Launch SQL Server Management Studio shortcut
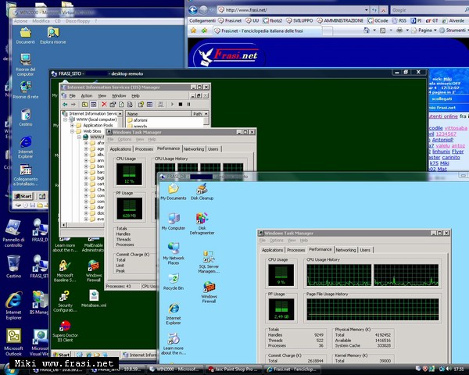 click(209, 258)
